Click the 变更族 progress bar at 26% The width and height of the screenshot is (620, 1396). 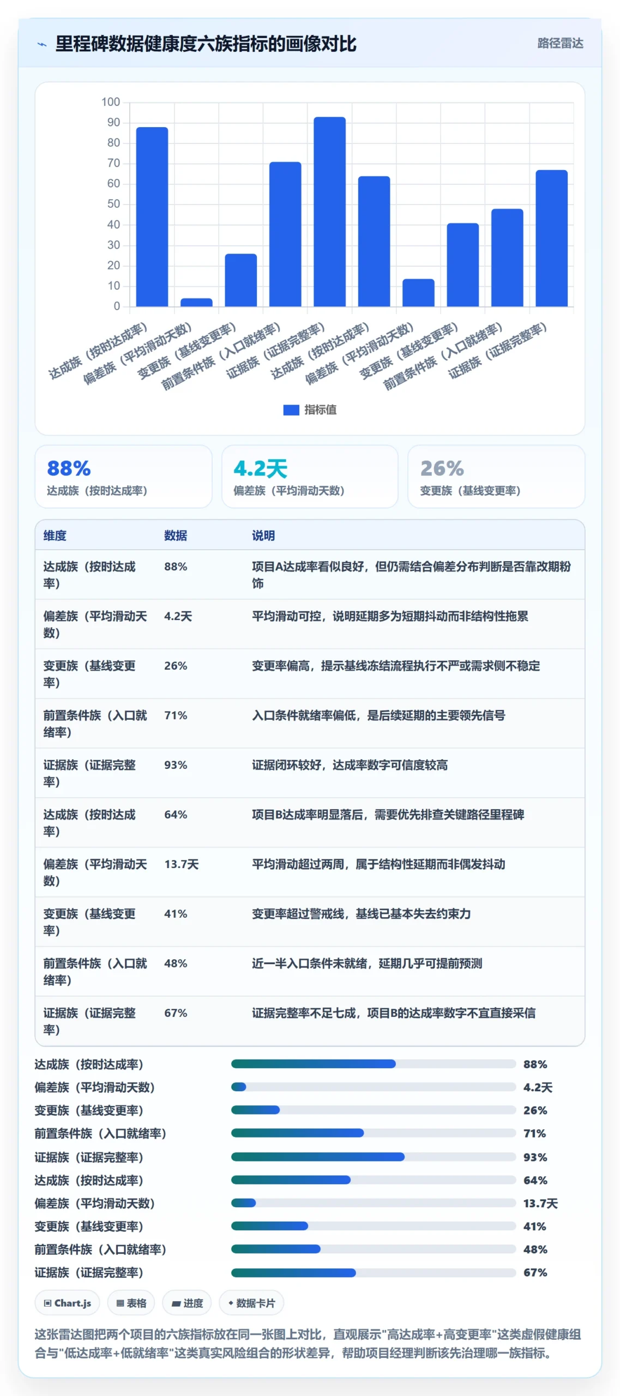click(374, 1110)
